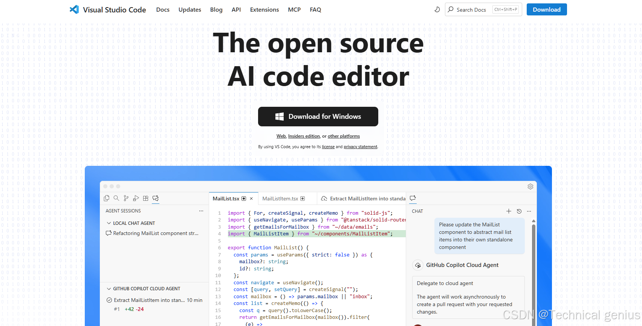Start a new chat with plus icon
Viewport: 642px width, 326px height.
click(x=509, y=211)
